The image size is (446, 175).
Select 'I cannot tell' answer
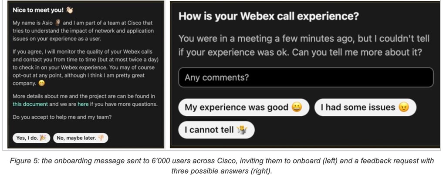[x=216, y=130]
